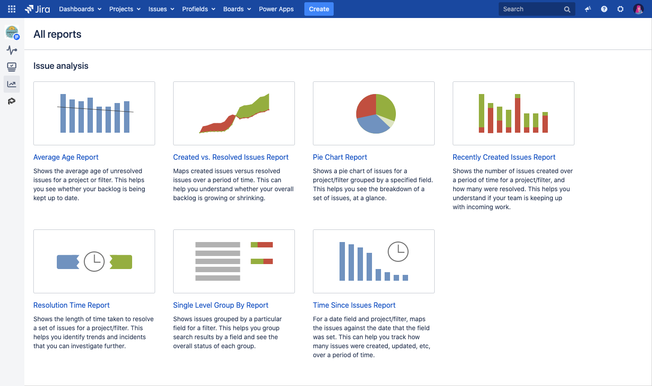Open the activity pulse icon in the sidebar
Image resolution: width=652 pixels, height=386 pixels.
tap(11, 50)
